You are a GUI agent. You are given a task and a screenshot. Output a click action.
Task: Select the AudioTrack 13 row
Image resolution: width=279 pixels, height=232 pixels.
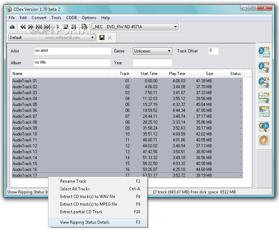127,152
